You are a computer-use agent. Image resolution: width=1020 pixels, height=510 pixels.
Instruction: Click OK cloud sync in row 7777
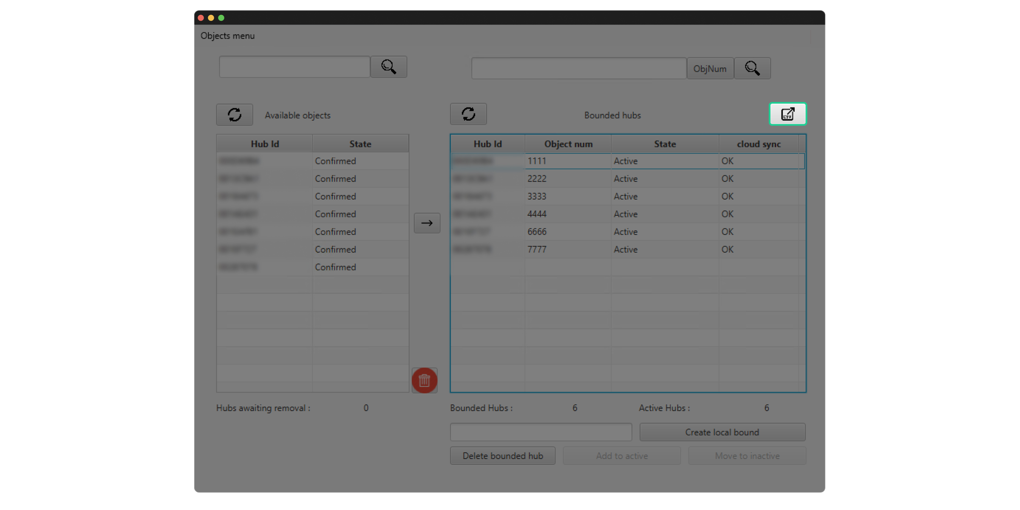pyautogui.click(x=727, y=249)
